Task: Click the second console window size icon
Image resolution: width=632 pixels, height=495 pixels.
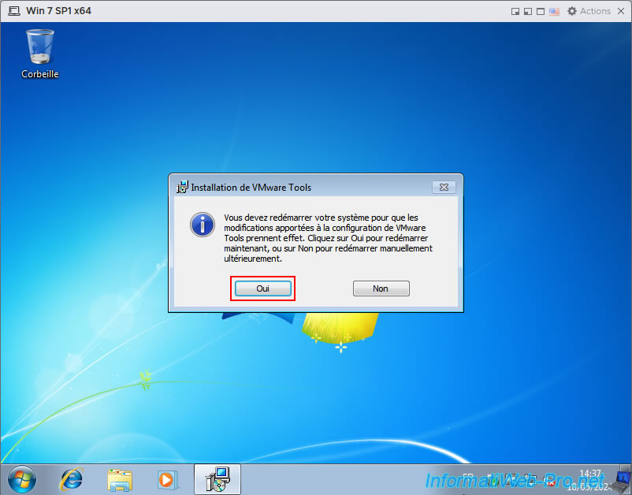Action: click(x=528, y=11)
